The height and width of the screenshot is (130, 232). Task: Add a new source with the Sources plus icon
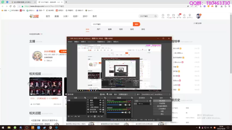point(88,116)
